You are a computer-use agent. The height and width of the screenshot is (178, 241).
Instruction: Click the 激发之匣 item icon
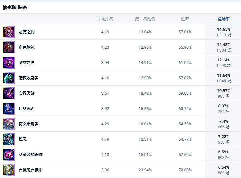(x=9, y=63)
